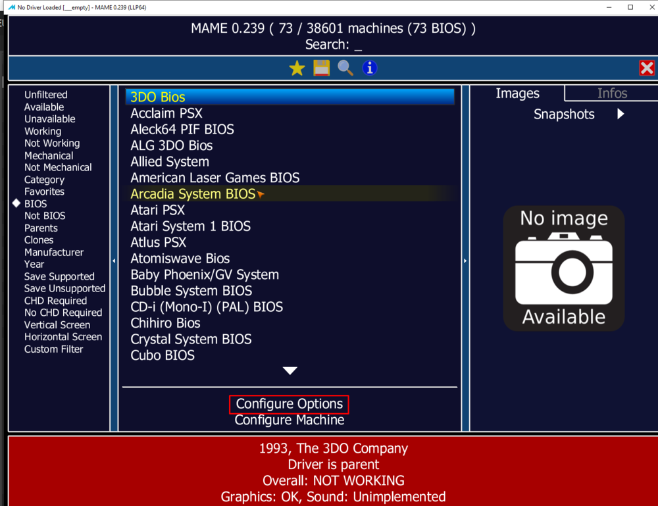The width and height of the screenshot is (658, 506).
Task: Click the down arrow below machine list
Action: coord(290,371)
